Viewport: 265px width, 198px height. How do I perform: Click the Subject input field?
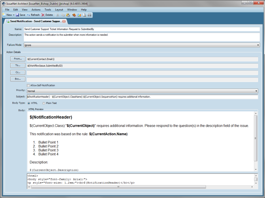[x=142, y=97]
